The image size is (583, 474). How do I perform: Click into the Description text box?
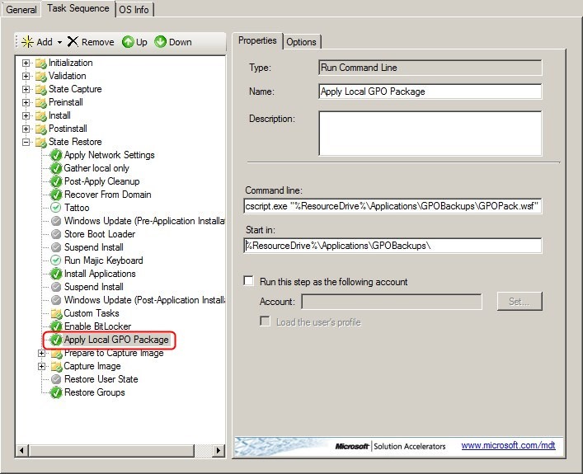click(x=430, y=133)
